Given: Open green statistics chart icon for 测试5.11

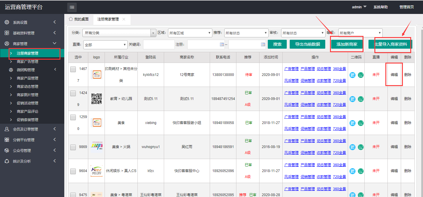Looking at the screenshot, I should pos(360,99).
